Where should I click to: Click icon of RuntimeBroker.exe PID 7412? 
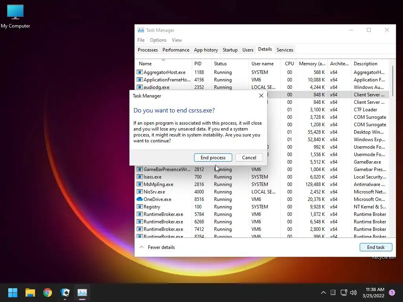tap(140, 229)
